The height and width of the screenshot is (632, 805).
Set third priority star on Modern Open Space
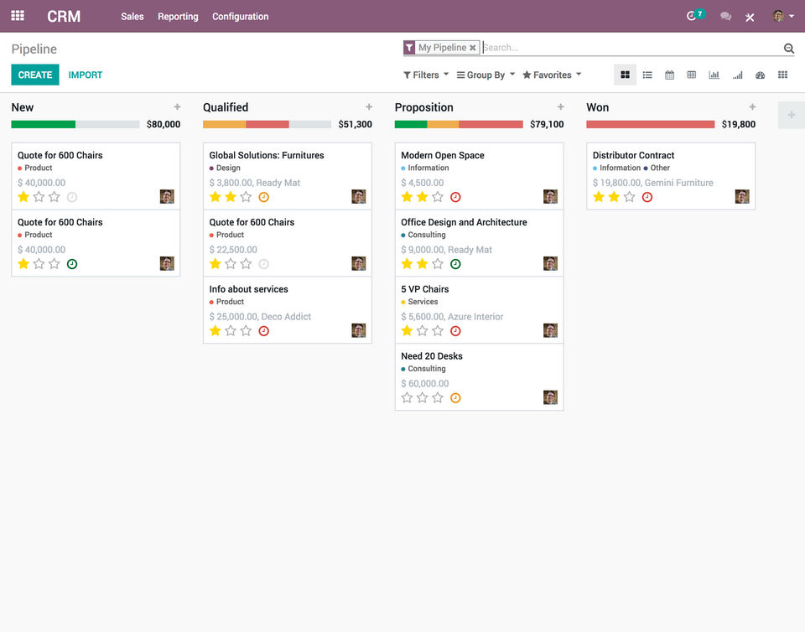pos(438,197)
